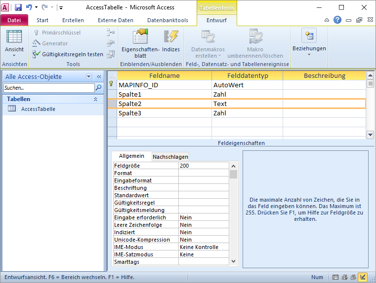The height and width of the screenshot is (283, 376).
Task: Click Gültigkeitsregeln testen
Action: pyautogui.click(x=68, y=54)
